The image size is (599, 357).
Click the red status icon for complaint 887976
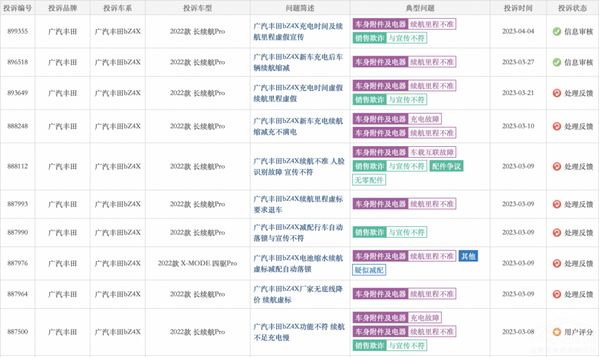click(x=556, y=264)
